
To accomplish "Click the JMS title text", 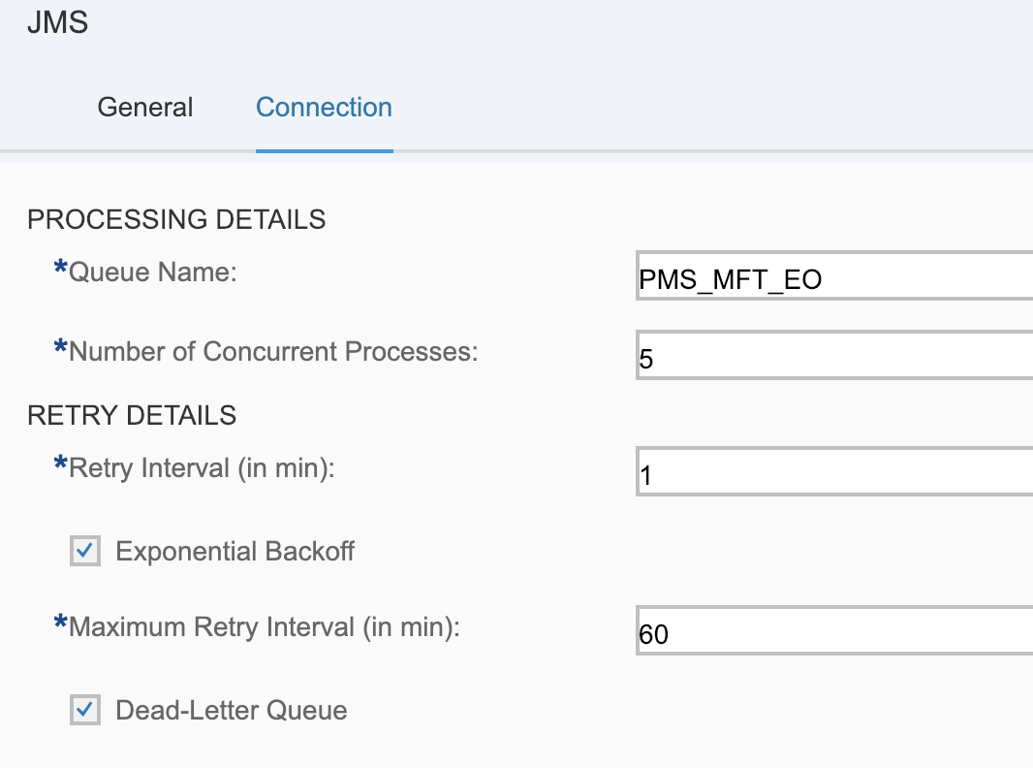I will click(58, 22).
